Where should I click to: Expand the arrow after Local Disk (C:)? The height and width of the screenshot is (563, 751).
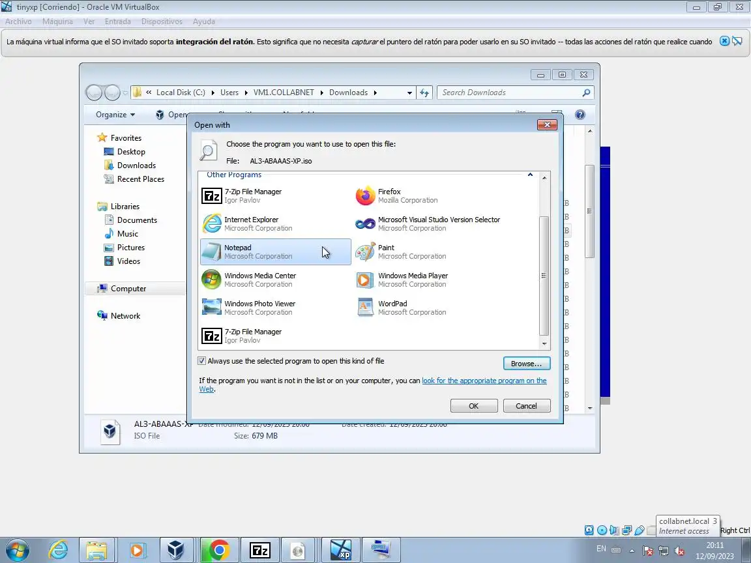point(213,93)
